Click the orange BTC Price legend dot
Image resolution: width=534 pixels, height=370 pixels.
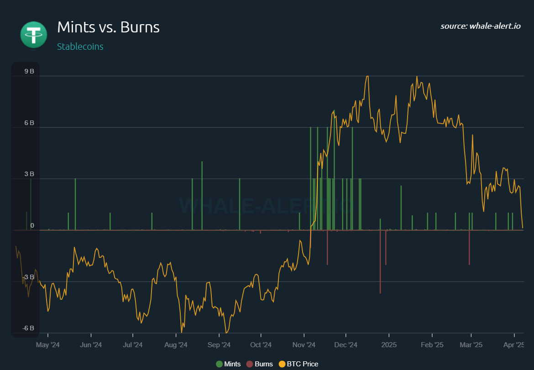282,364
